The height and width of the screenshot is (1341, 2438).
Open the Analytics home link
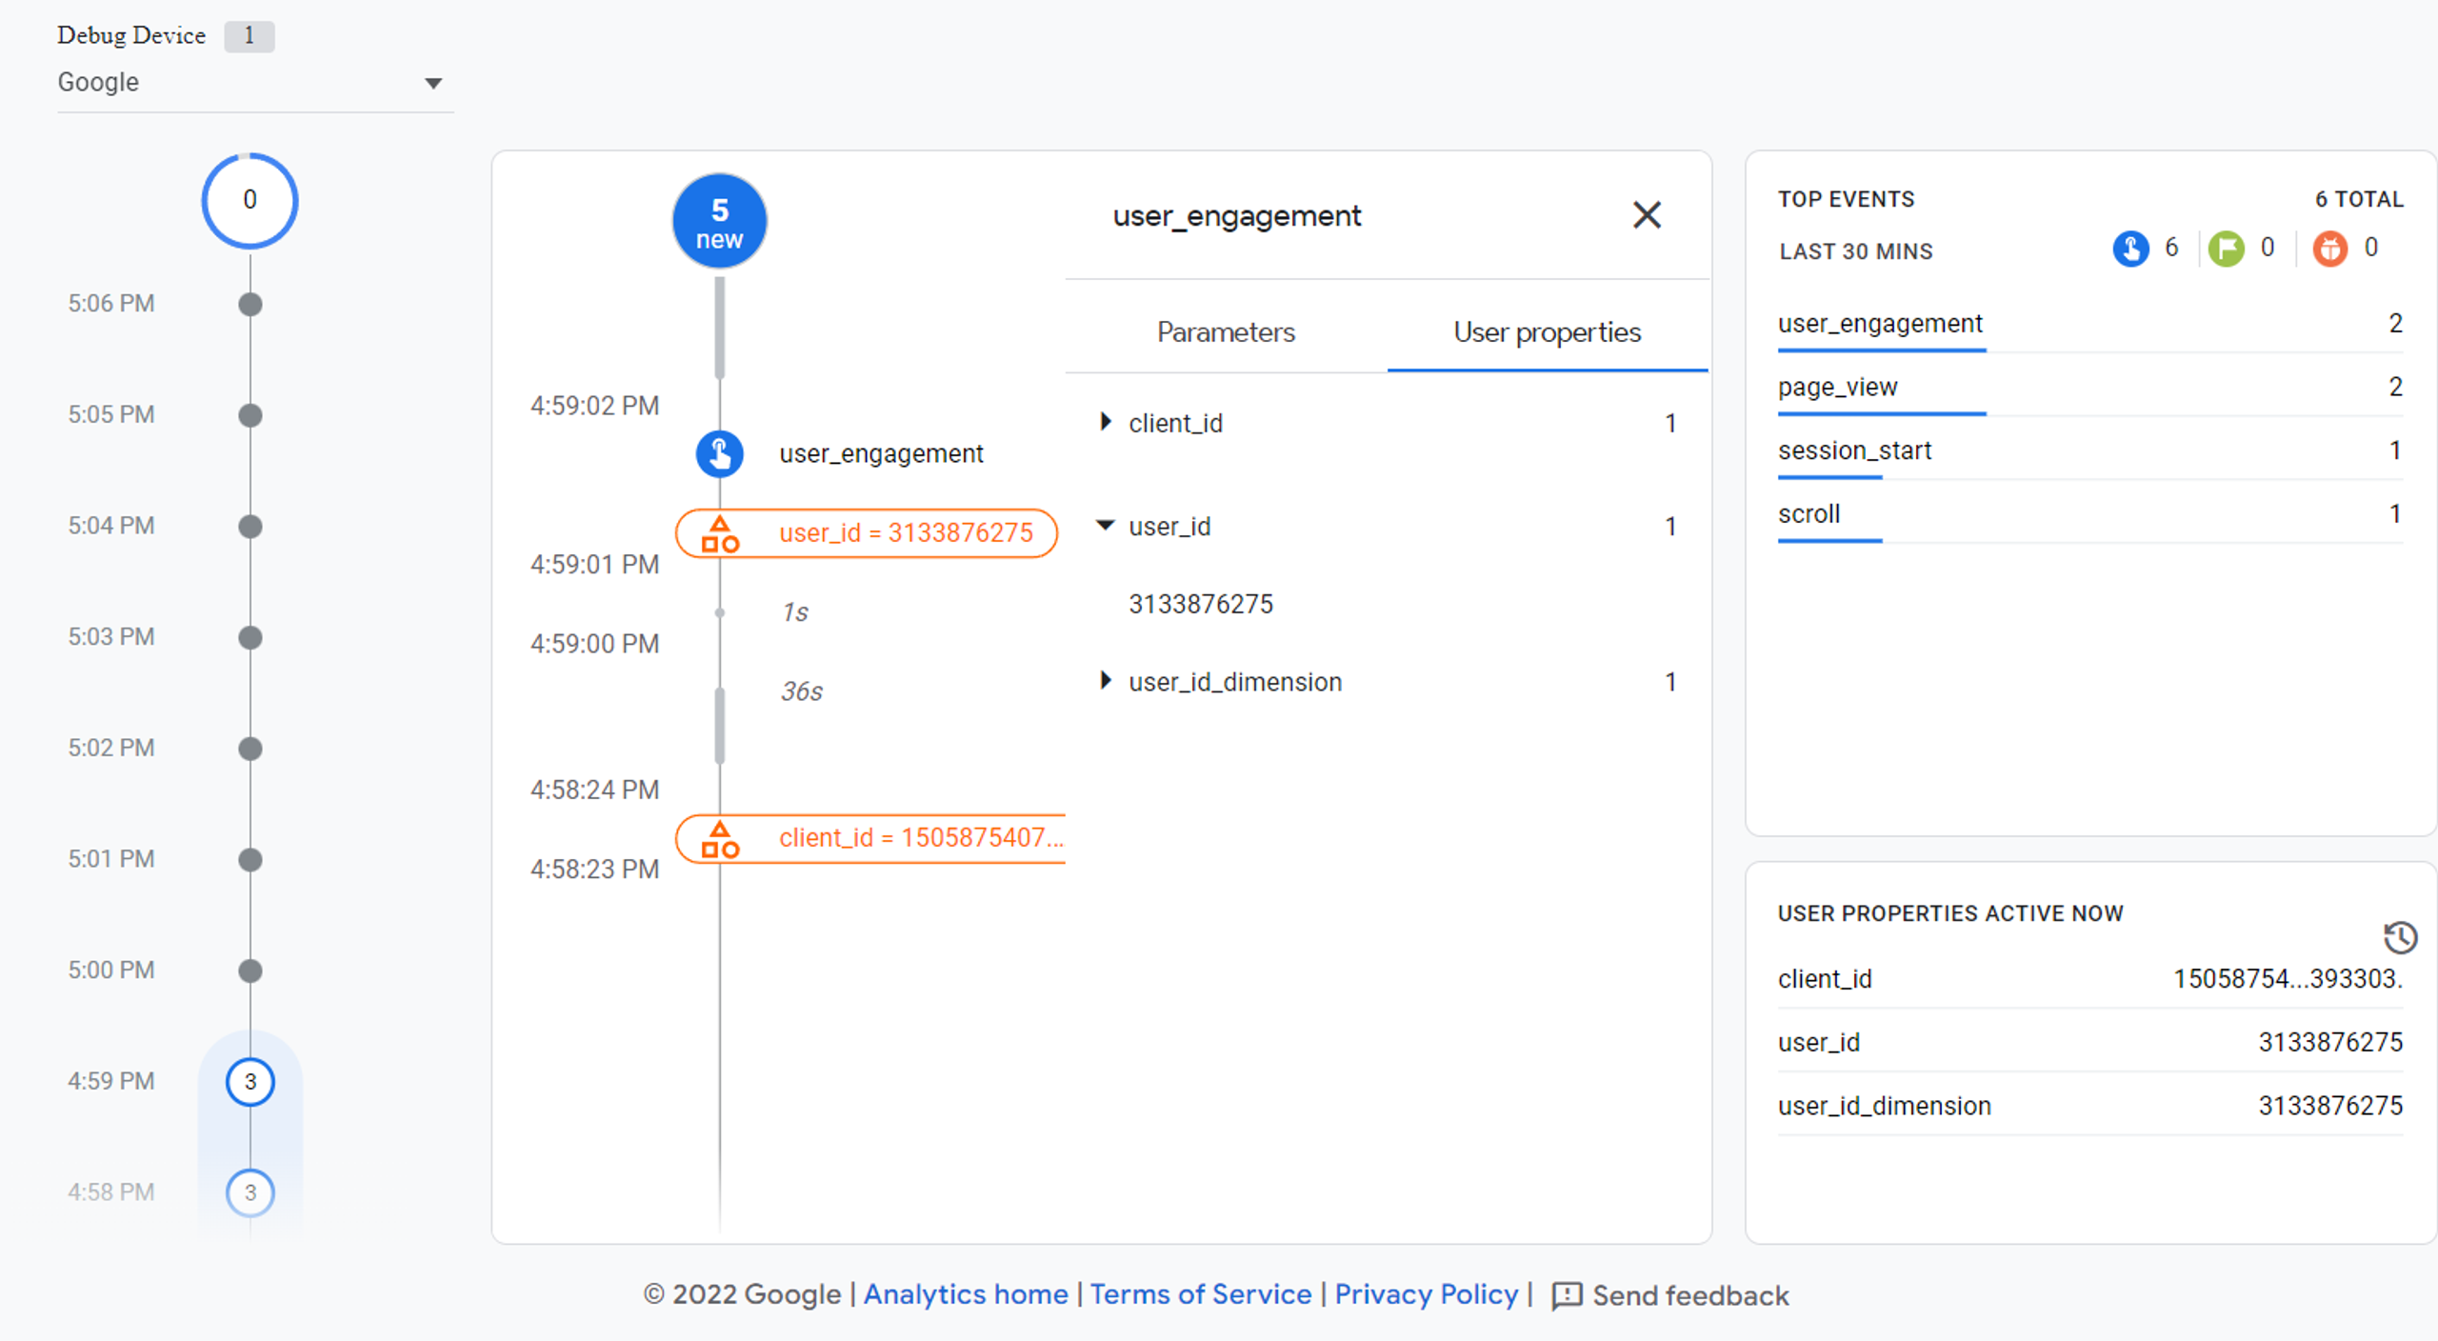coord(965,1294)
